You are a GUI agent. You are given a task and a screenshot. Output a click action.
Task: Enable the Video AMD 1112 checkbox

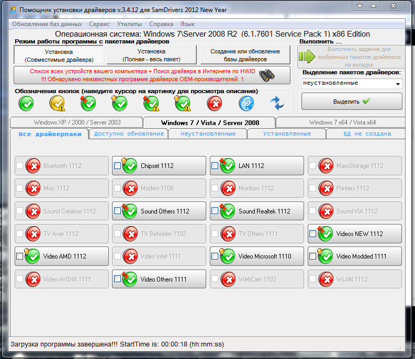[x=19, y=256]
